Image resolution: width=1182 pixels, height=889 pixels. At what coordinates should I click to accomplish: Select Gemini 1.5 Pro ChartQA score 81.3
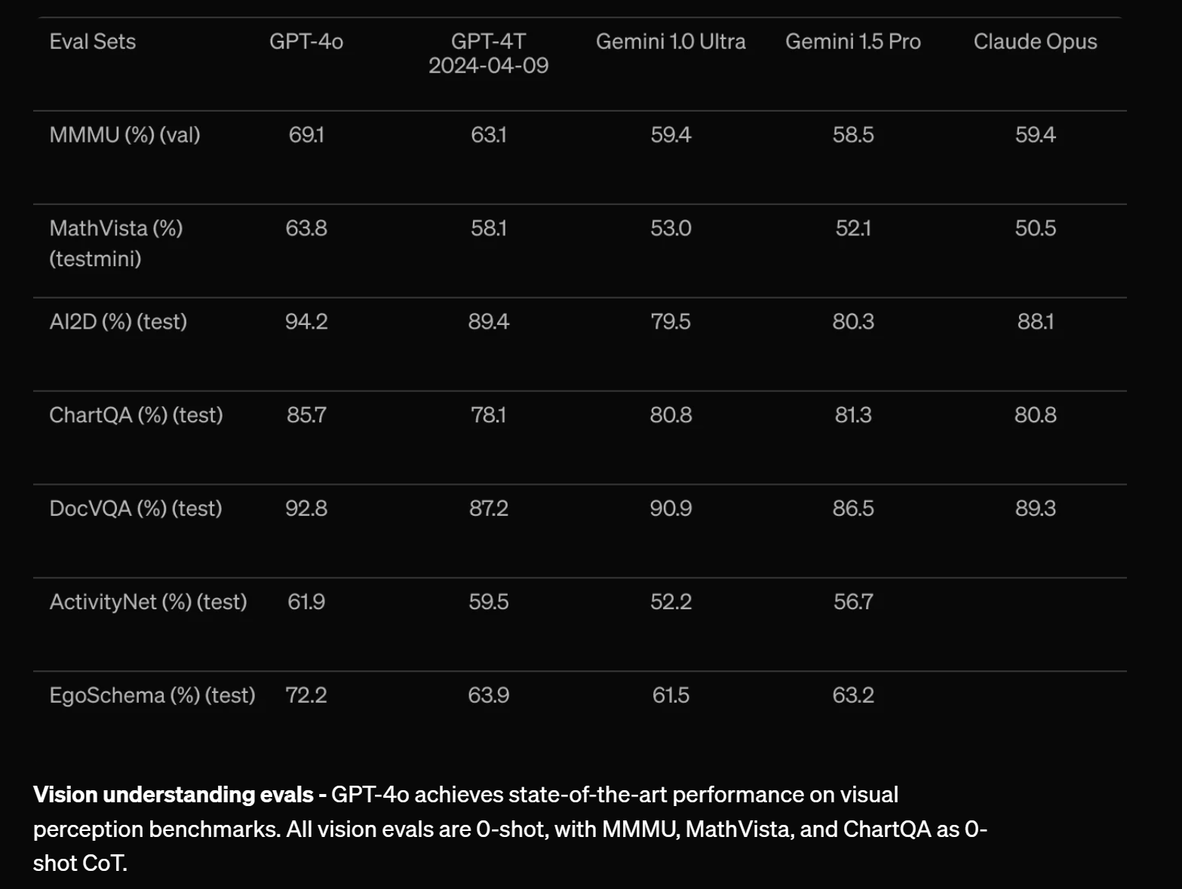[853, 415]
